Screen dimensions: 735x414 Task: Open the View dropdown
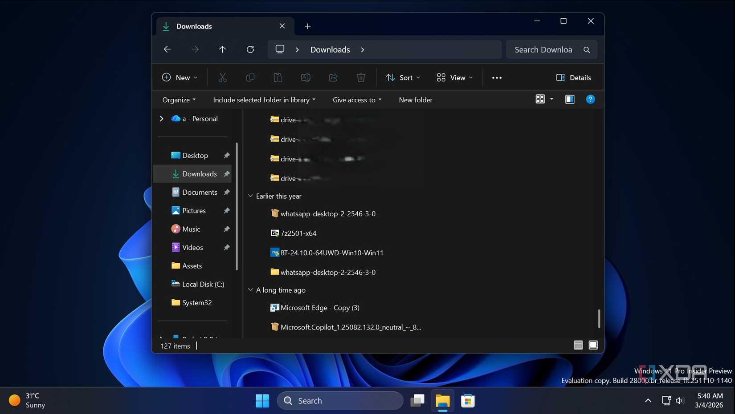[x=454, y=77]
